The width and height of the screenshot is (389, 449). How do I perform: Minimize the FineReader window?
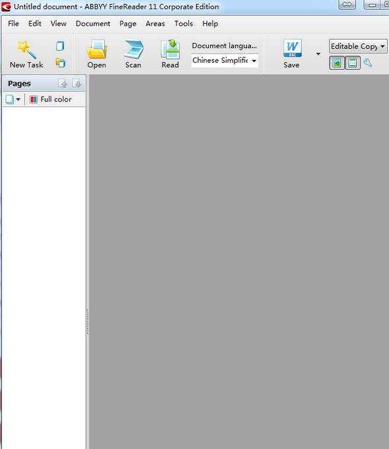[372, 5]
